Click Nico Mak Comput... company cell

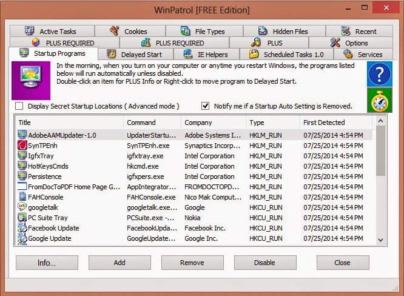coord(213,197)
